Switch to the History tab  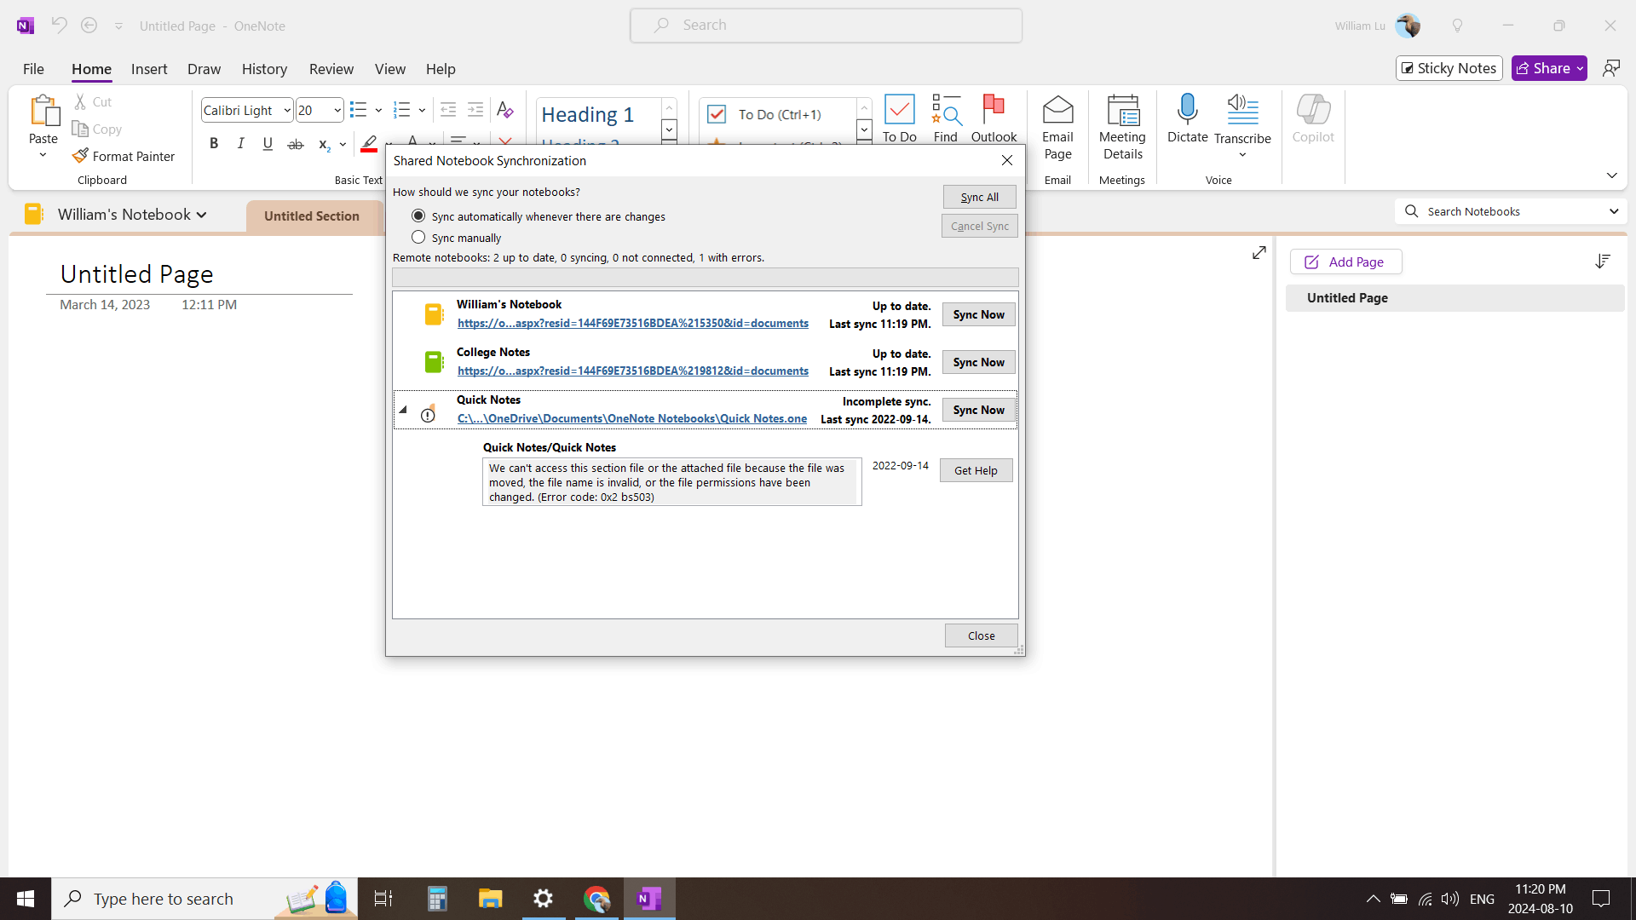(264, 69)
